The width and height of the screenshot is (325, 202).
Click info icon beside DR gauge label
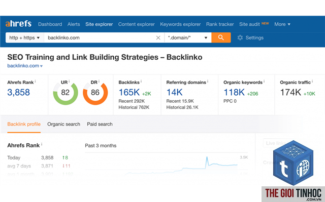coord(99,81)
